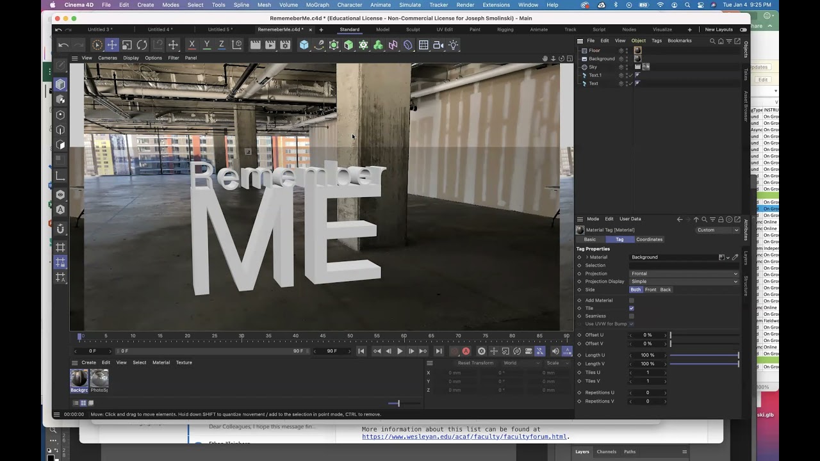The image size is (820, 461).
Task: Add a Camera object
Action: tap(439, 45)
